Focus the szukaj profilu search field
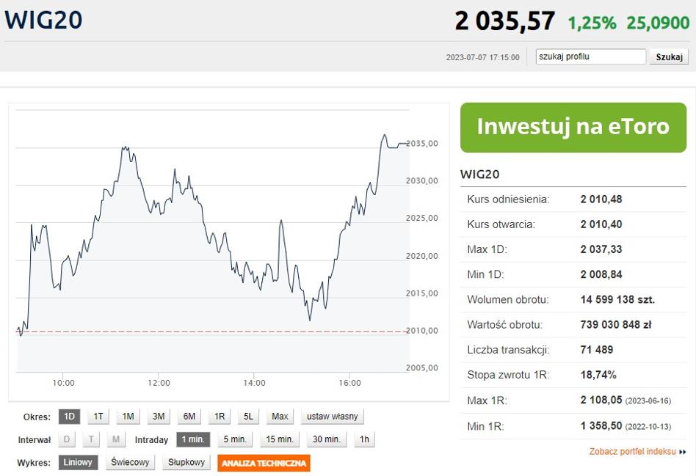 590,56
